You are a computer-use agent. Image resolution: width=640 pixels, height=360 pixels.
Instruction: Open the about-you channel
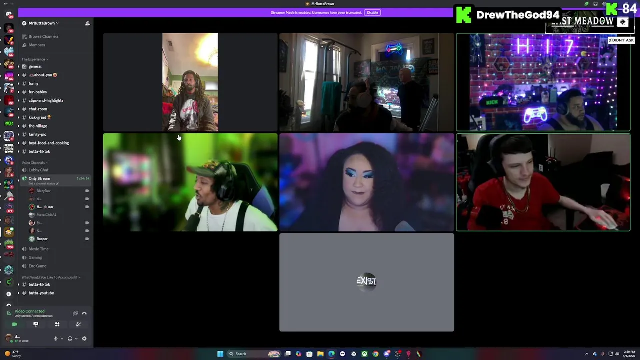pyautogui.click(x=43, y=75)
